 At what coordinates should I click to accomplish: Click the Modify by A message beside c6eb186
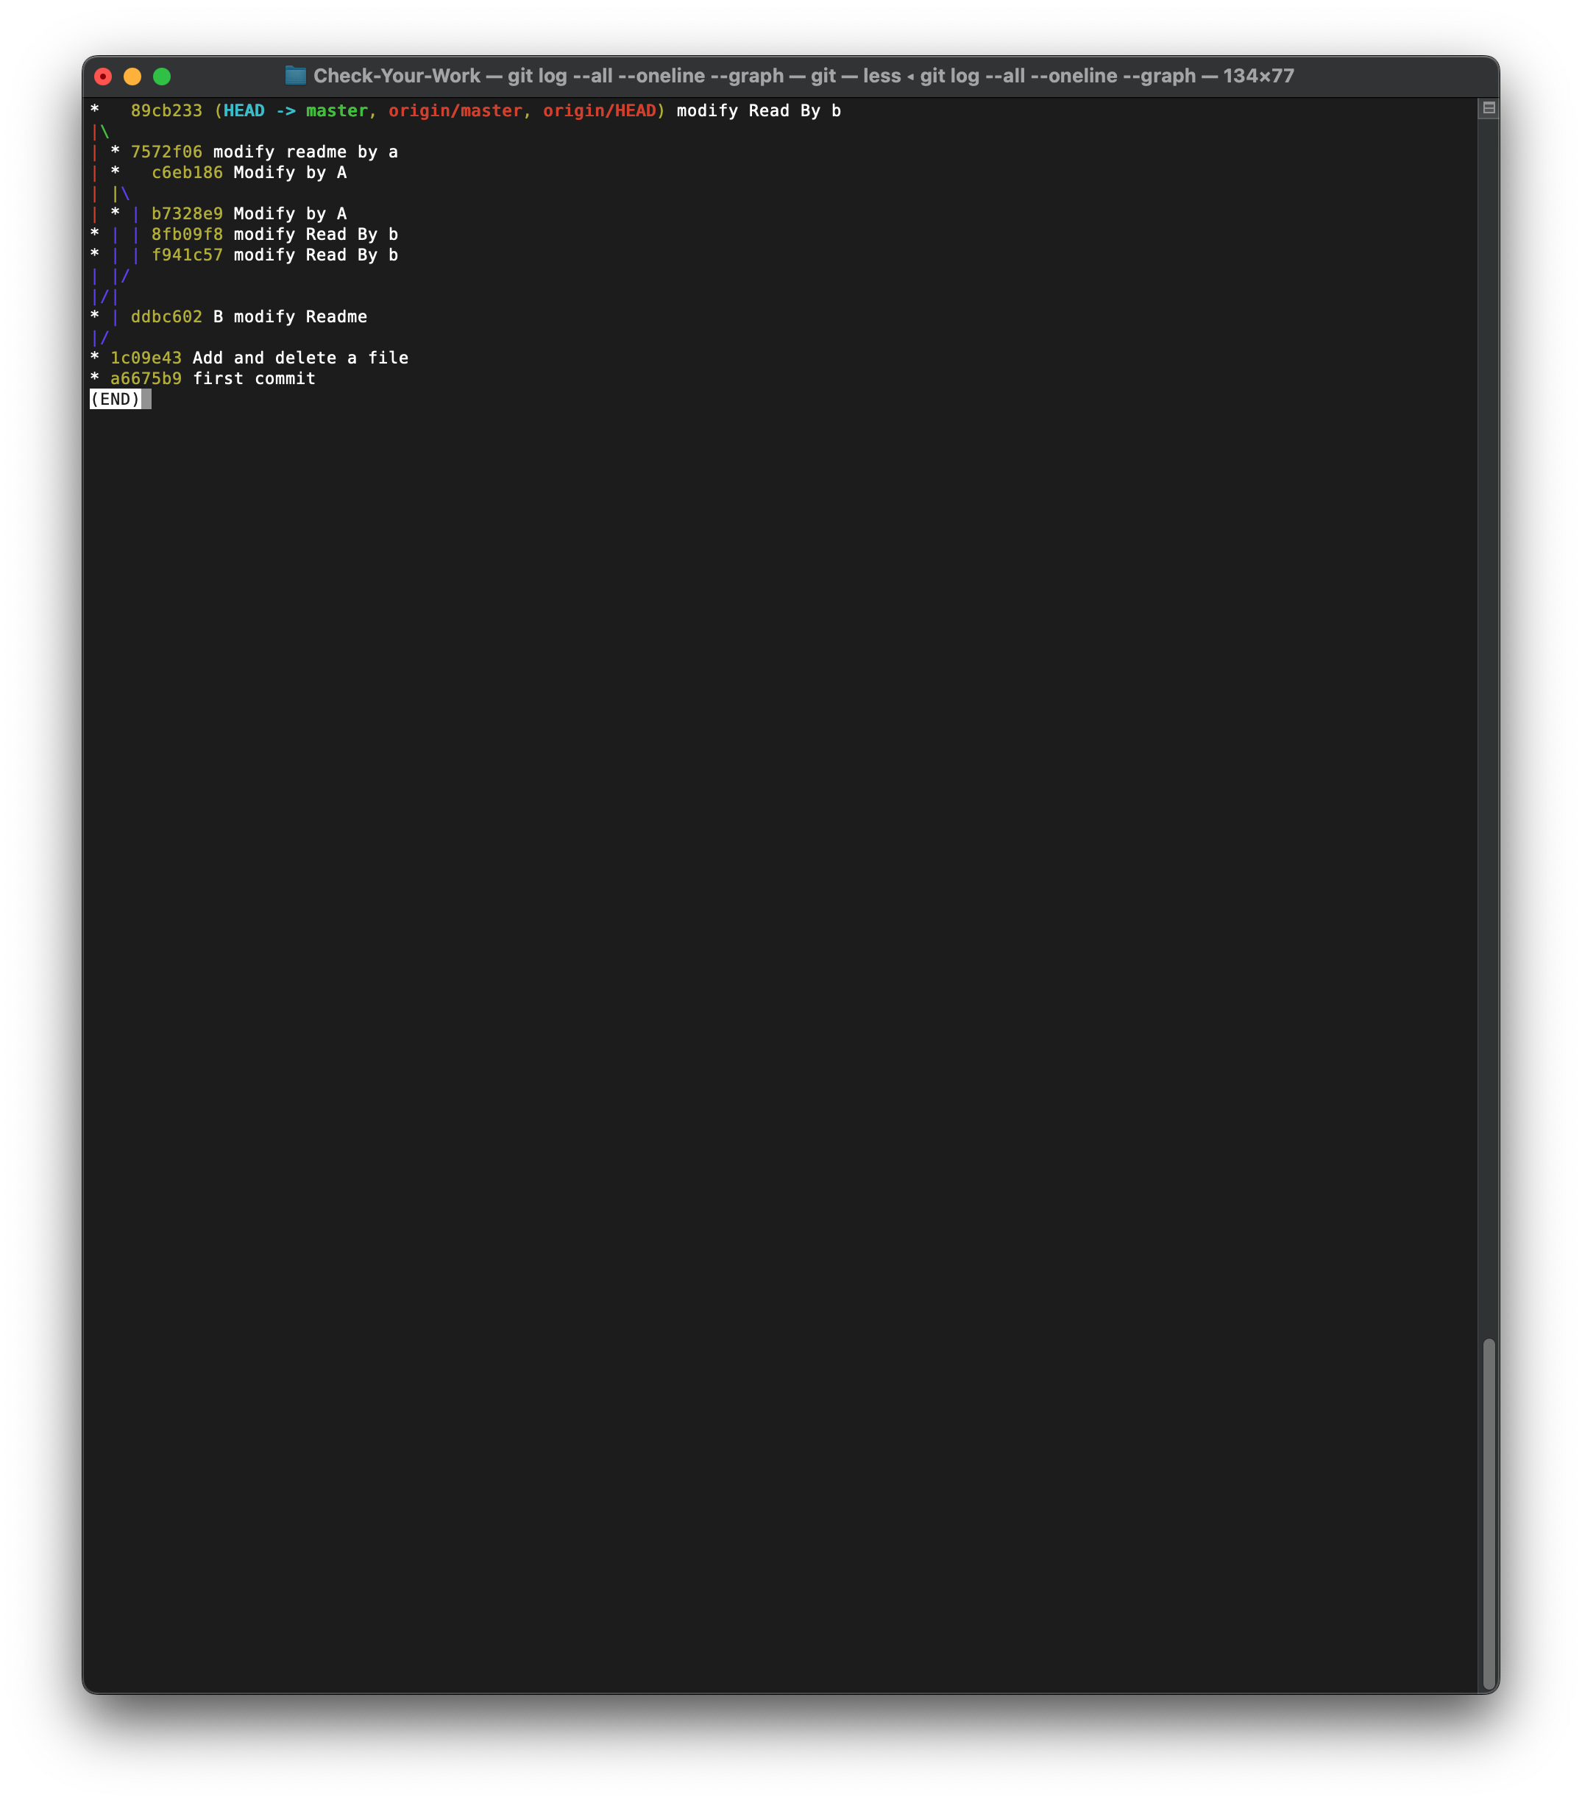point(290,173)
